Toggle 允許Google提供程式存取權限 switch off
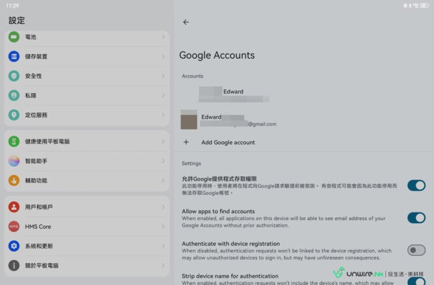Image resolution: width=434 pixels, height=285 pixels. tap(416, 185)
